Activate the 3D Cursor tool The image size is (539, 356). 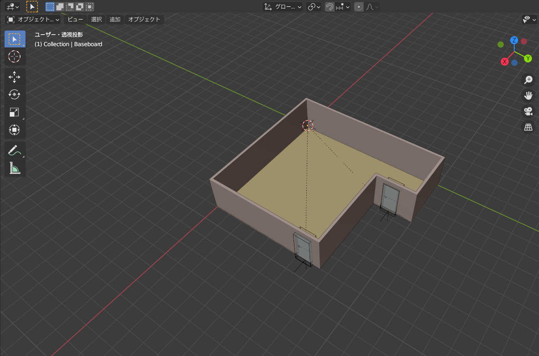click(x=15, y=56)
